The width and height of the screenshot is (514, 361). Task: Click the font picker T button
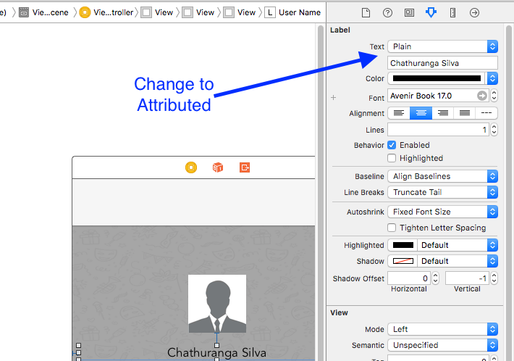[x=482, y=96]
